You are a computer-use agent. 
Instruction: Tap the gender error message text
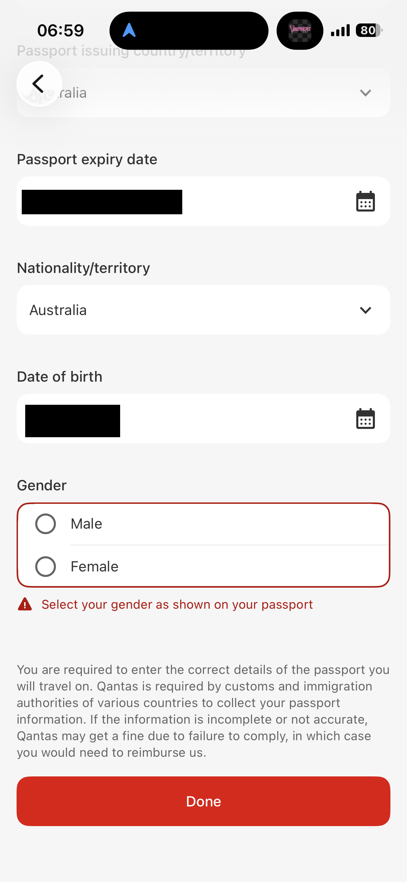point(177,605)
